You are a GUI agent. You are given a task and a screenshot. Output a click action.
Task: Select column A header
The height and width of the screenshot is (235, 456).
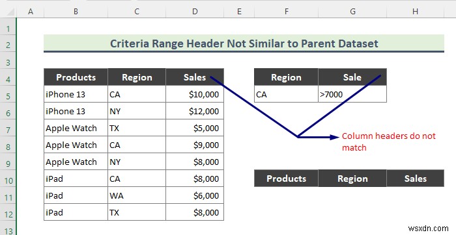(x=30, y=11)
